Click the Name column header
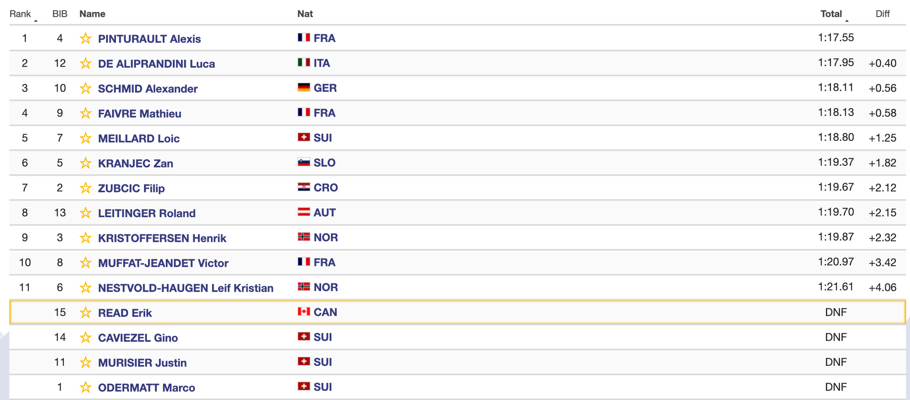This screenshot has width=910, height=400. click(92, 14)
